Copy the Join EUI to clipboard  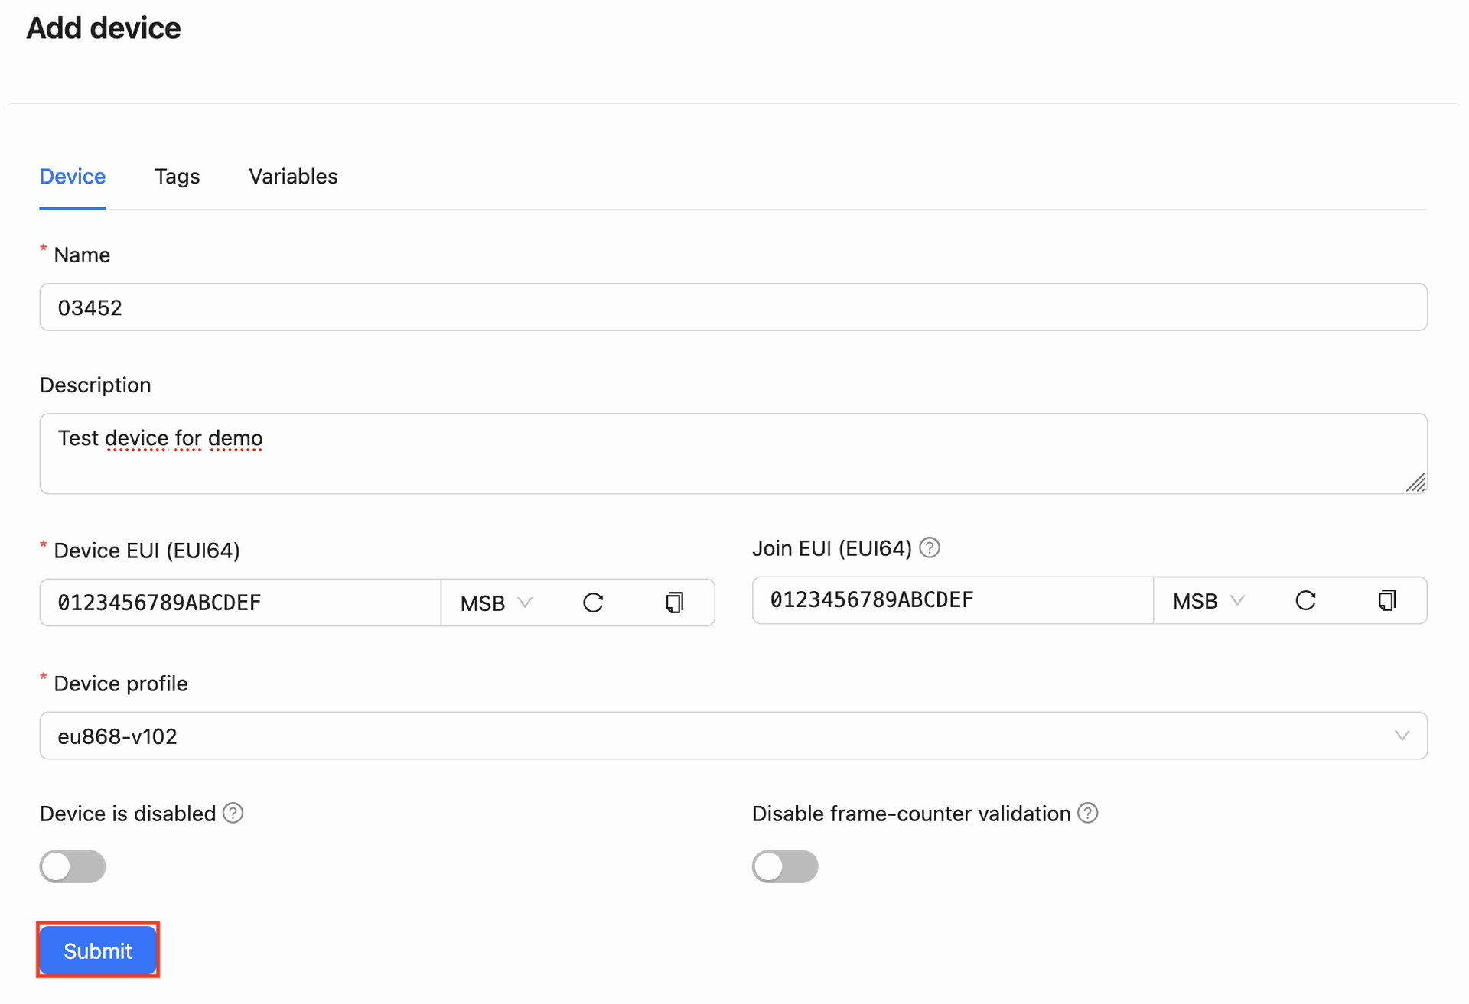point(1386,601)
